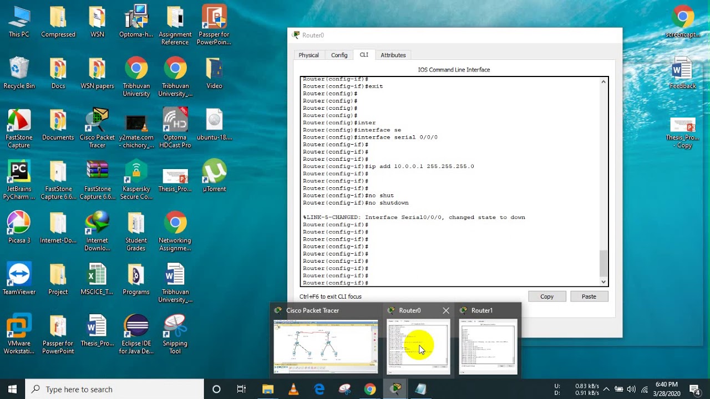Click the Paste button in CLI
This screenshot has width=710, height=399.
pyautogui.click(x=589, y=296)
